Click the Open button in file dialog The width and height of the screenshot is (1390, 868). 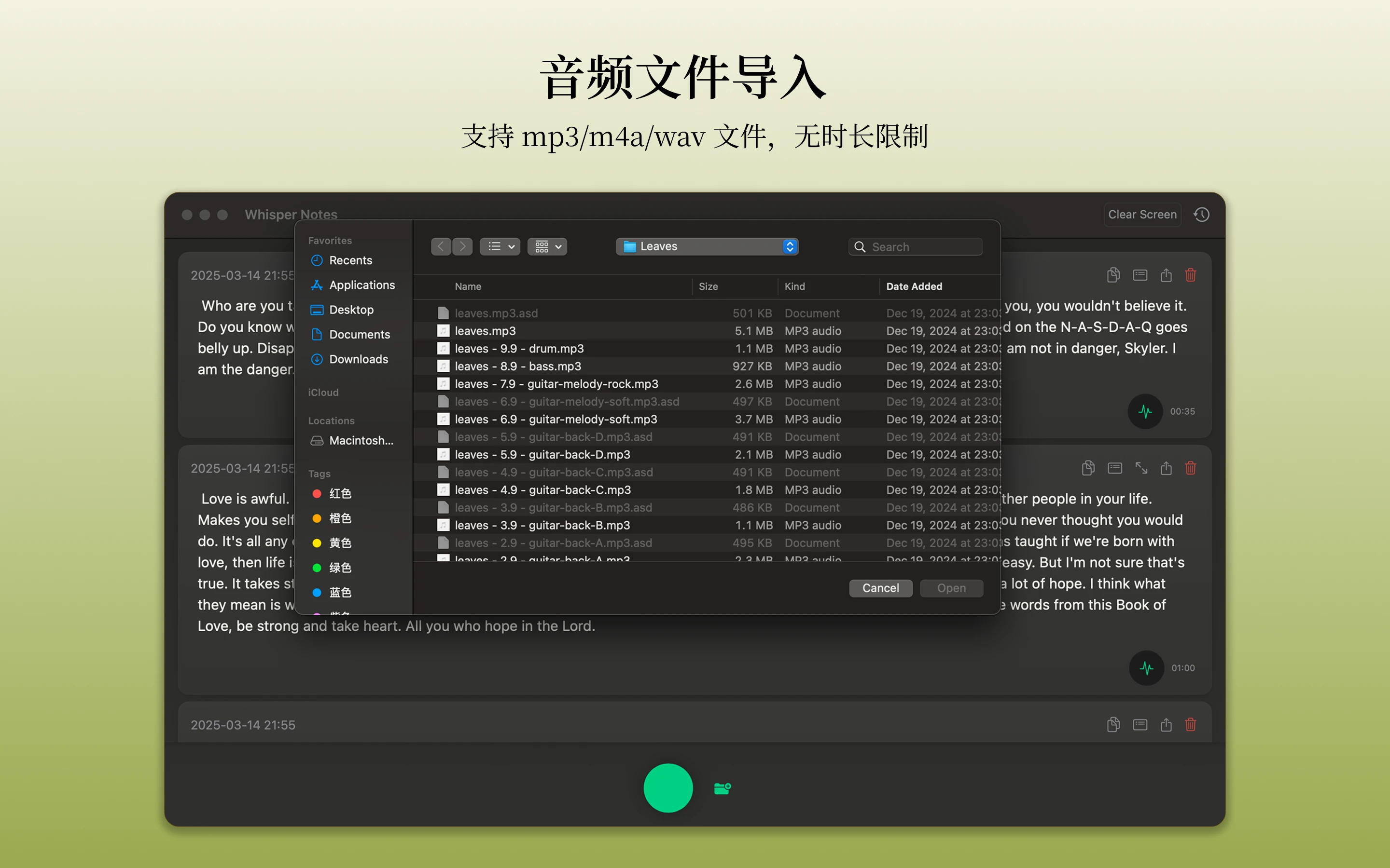point(951,588)
